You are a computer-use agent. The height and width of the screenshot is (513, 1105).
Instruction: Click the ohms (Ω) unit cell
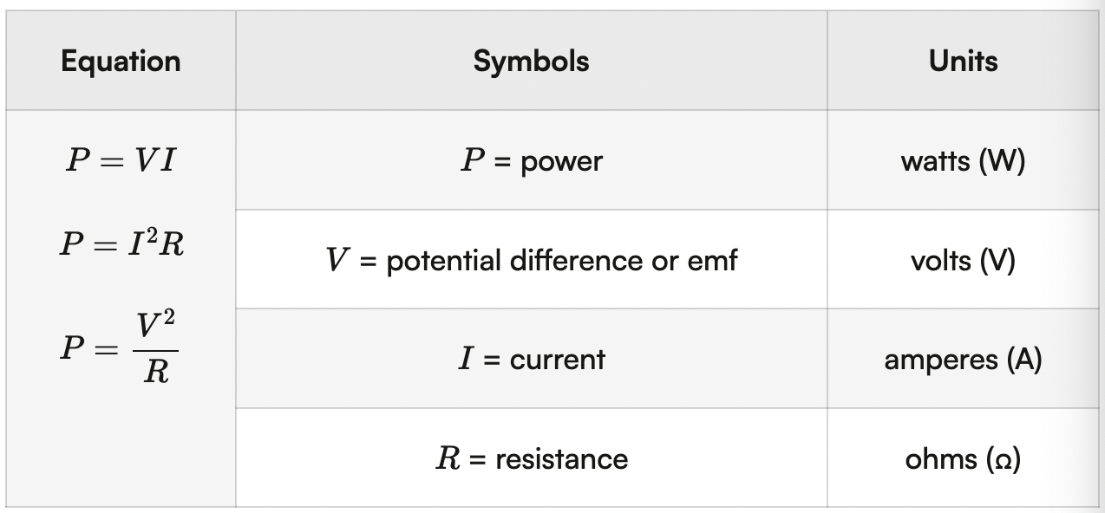[963, 458]
